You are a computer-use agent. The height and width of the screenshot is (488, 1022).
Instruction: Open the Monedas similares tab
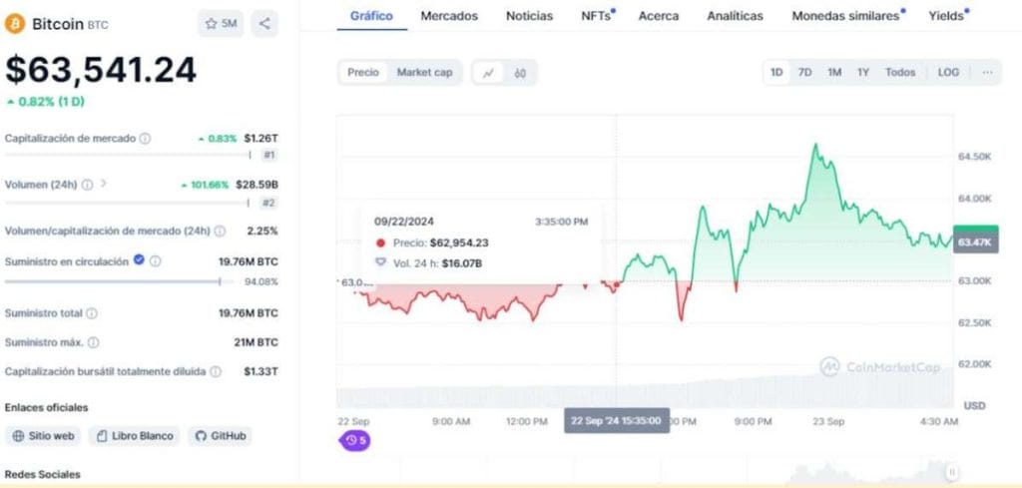846,16
